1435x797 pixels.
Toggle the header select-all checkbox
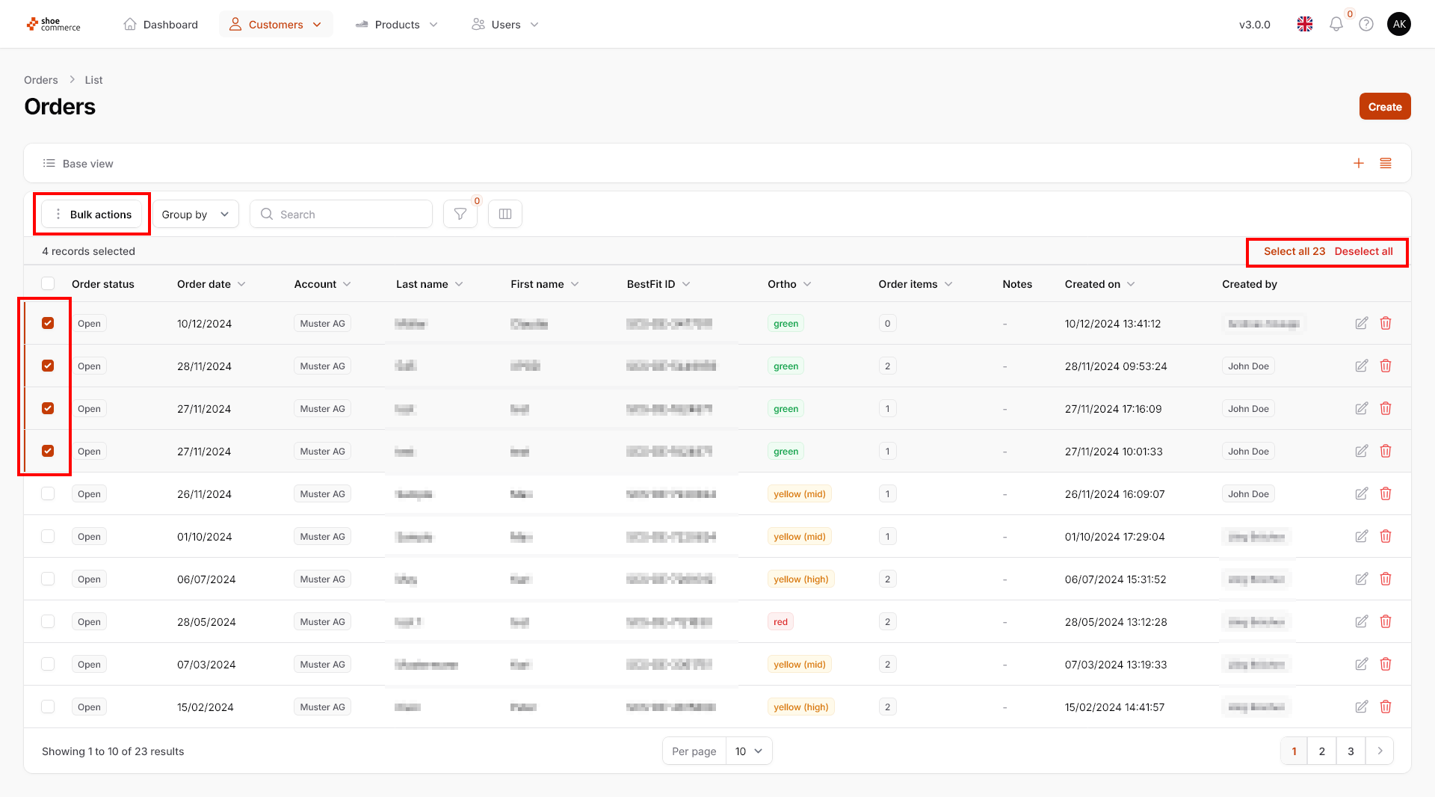tap(48, 284)
